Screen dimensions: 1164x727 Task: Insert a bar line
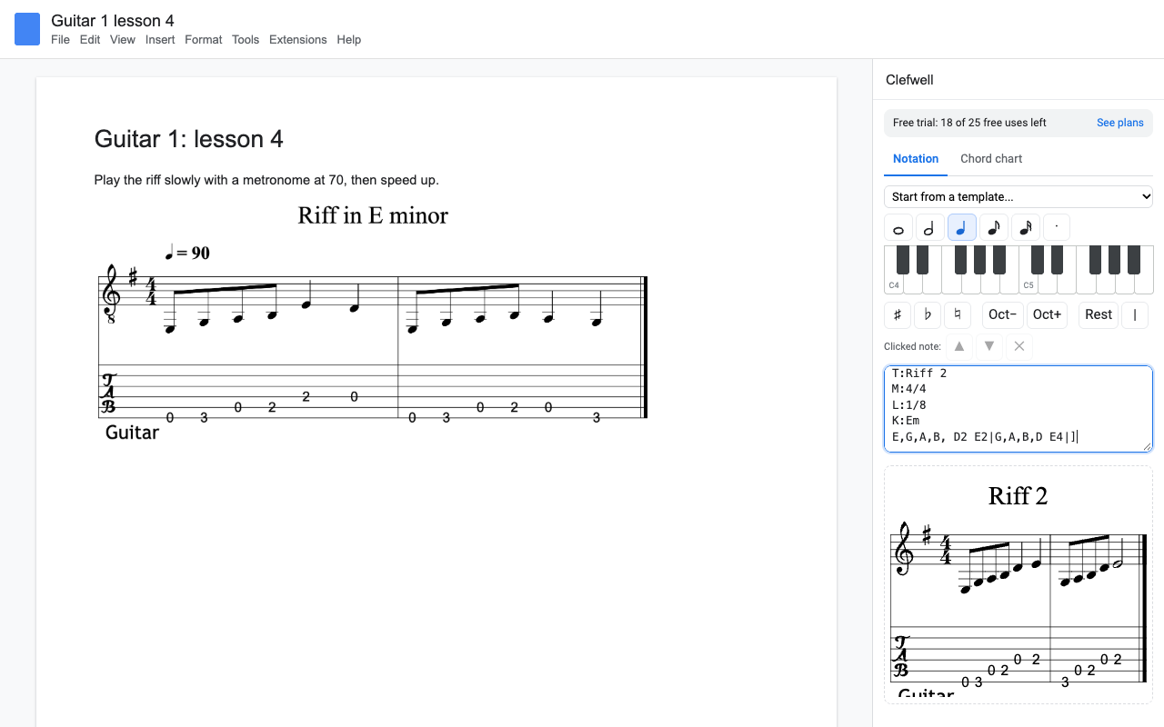[x=1134, y=314]
